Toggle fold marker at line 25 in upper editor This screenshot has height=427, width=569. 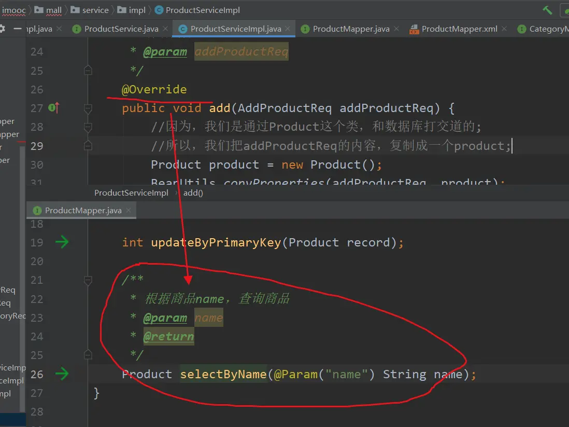click(x=88, y=70)
